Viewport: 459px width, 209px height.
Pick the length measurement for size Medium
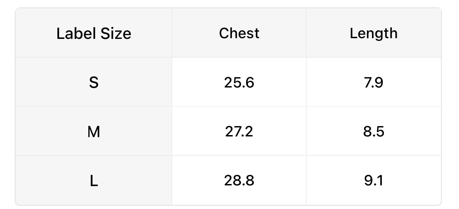[373, 132]
